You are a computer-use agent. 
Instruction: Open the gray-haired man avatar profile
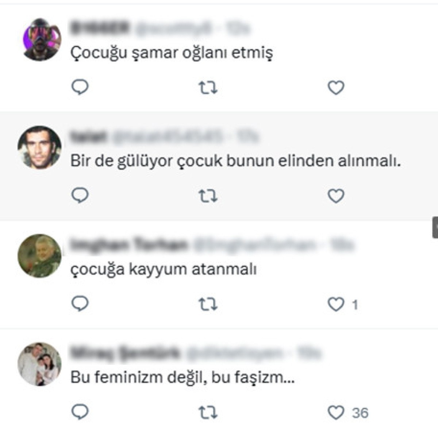coord(40,256)
